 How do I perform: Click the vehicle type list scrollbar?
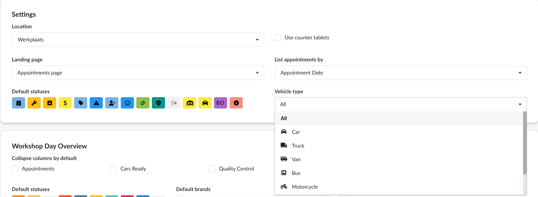(525, 143)
